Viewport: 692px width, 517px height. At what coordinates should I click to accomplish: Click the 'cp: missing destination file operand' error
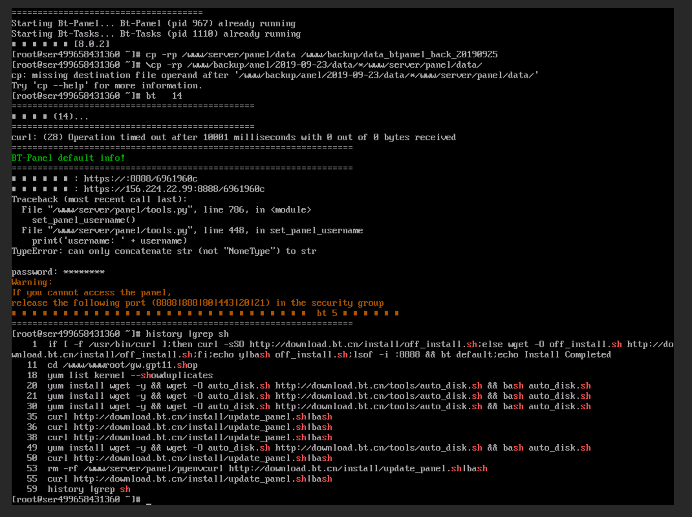click(x=275, y=75)
